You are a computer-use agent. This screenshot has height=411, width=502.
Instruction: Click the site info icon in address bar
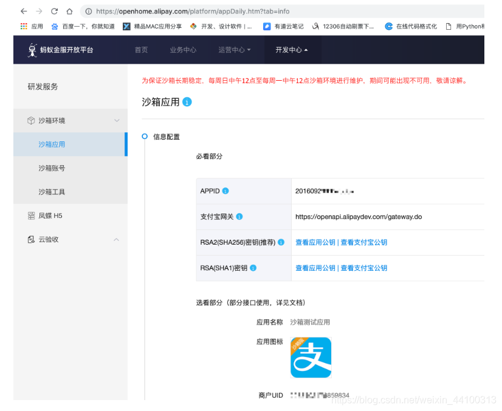[89, 12]
